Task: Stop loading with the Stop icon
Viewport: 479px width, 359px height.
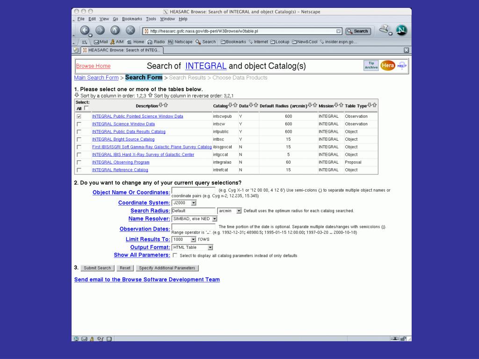Action: coord(131,30)
